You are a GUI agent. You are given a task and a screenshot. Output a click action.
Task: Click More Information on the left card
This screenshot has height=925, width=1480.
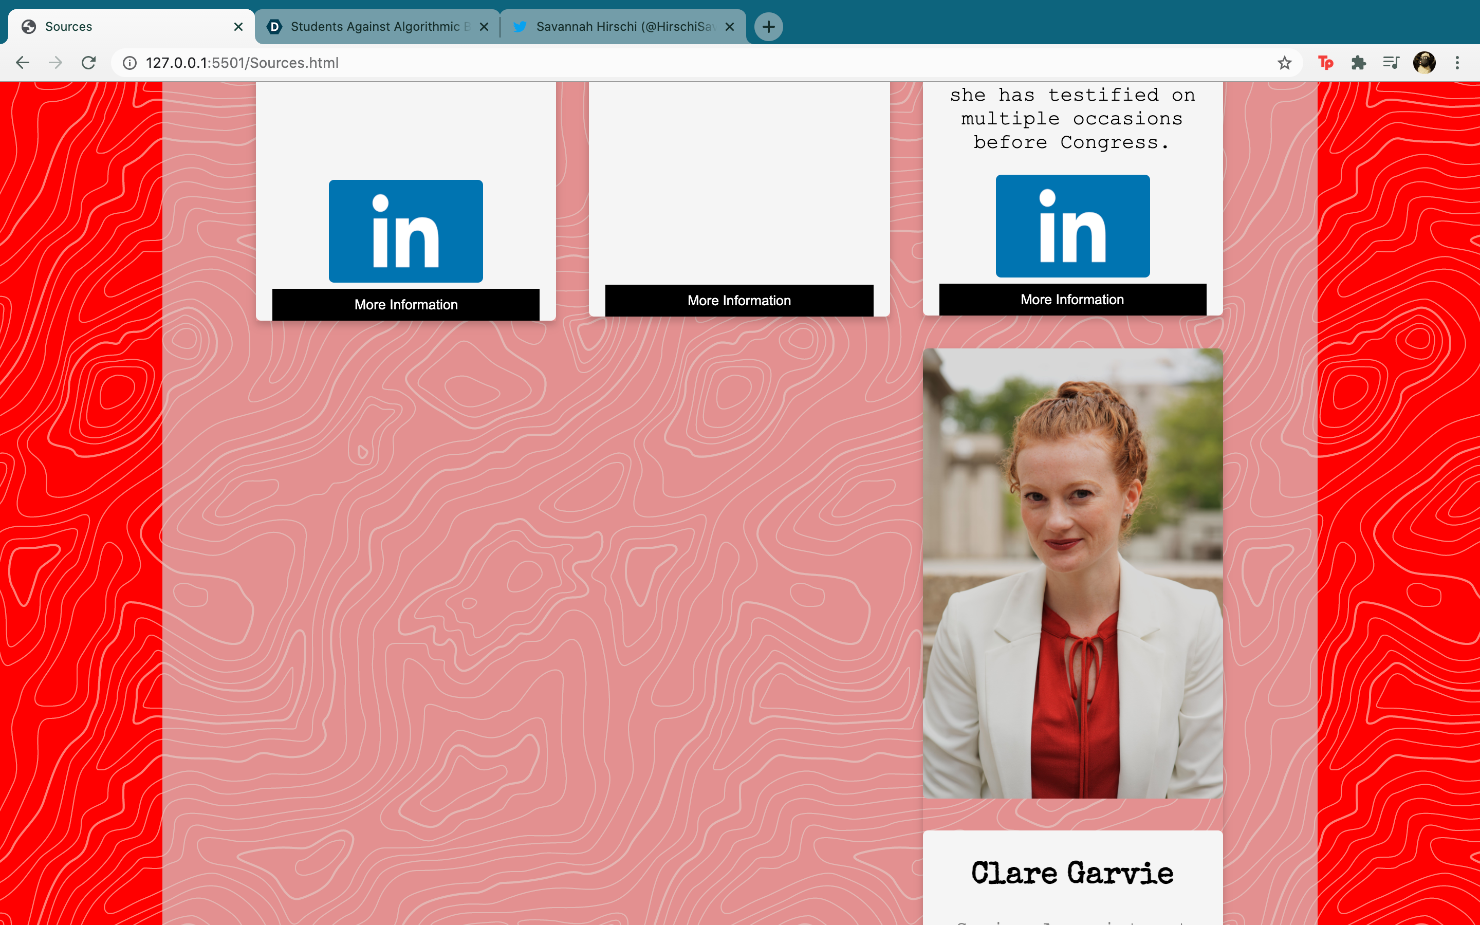[405, 304]
